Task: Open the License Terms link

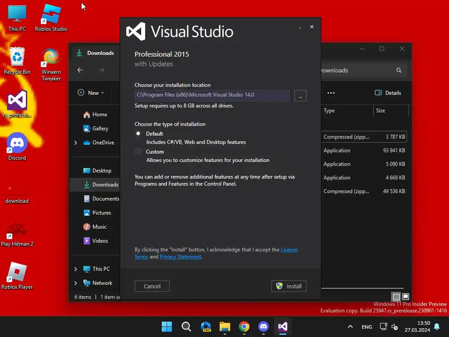Action: 289,250
